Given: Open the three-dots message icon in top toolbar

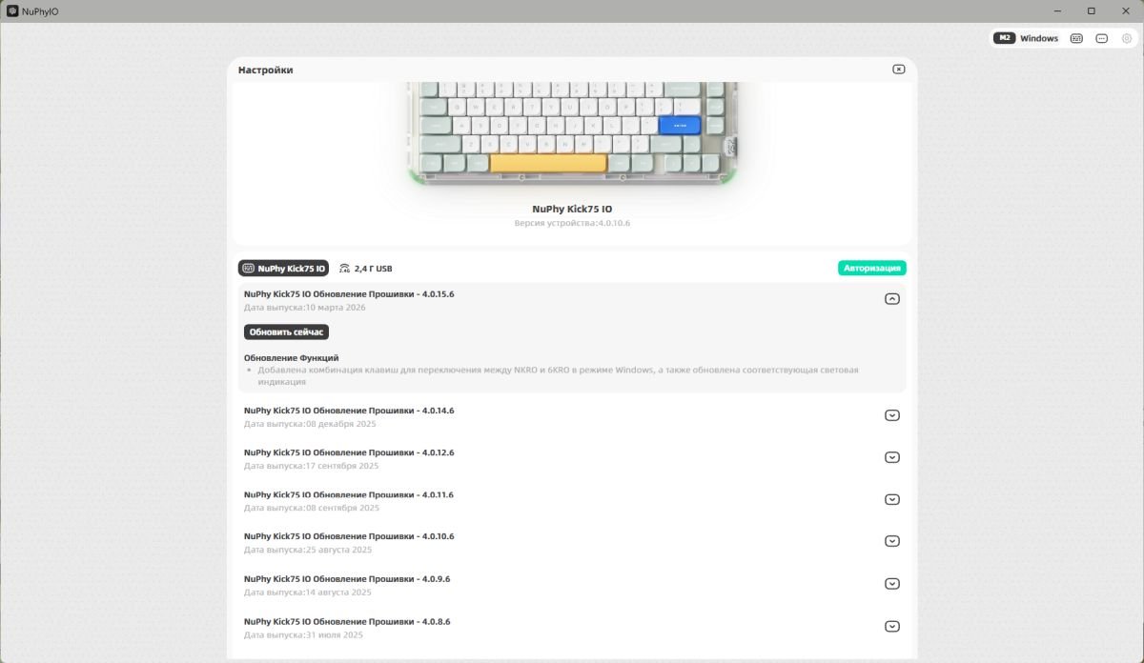Looking at the screenshot, I should (1102, 39).
